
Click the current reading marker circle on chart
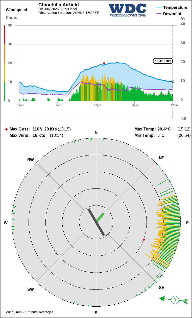coord(173,81)
